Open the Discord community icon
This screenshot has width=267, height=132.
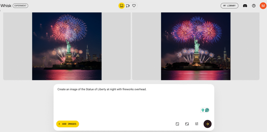245,6
